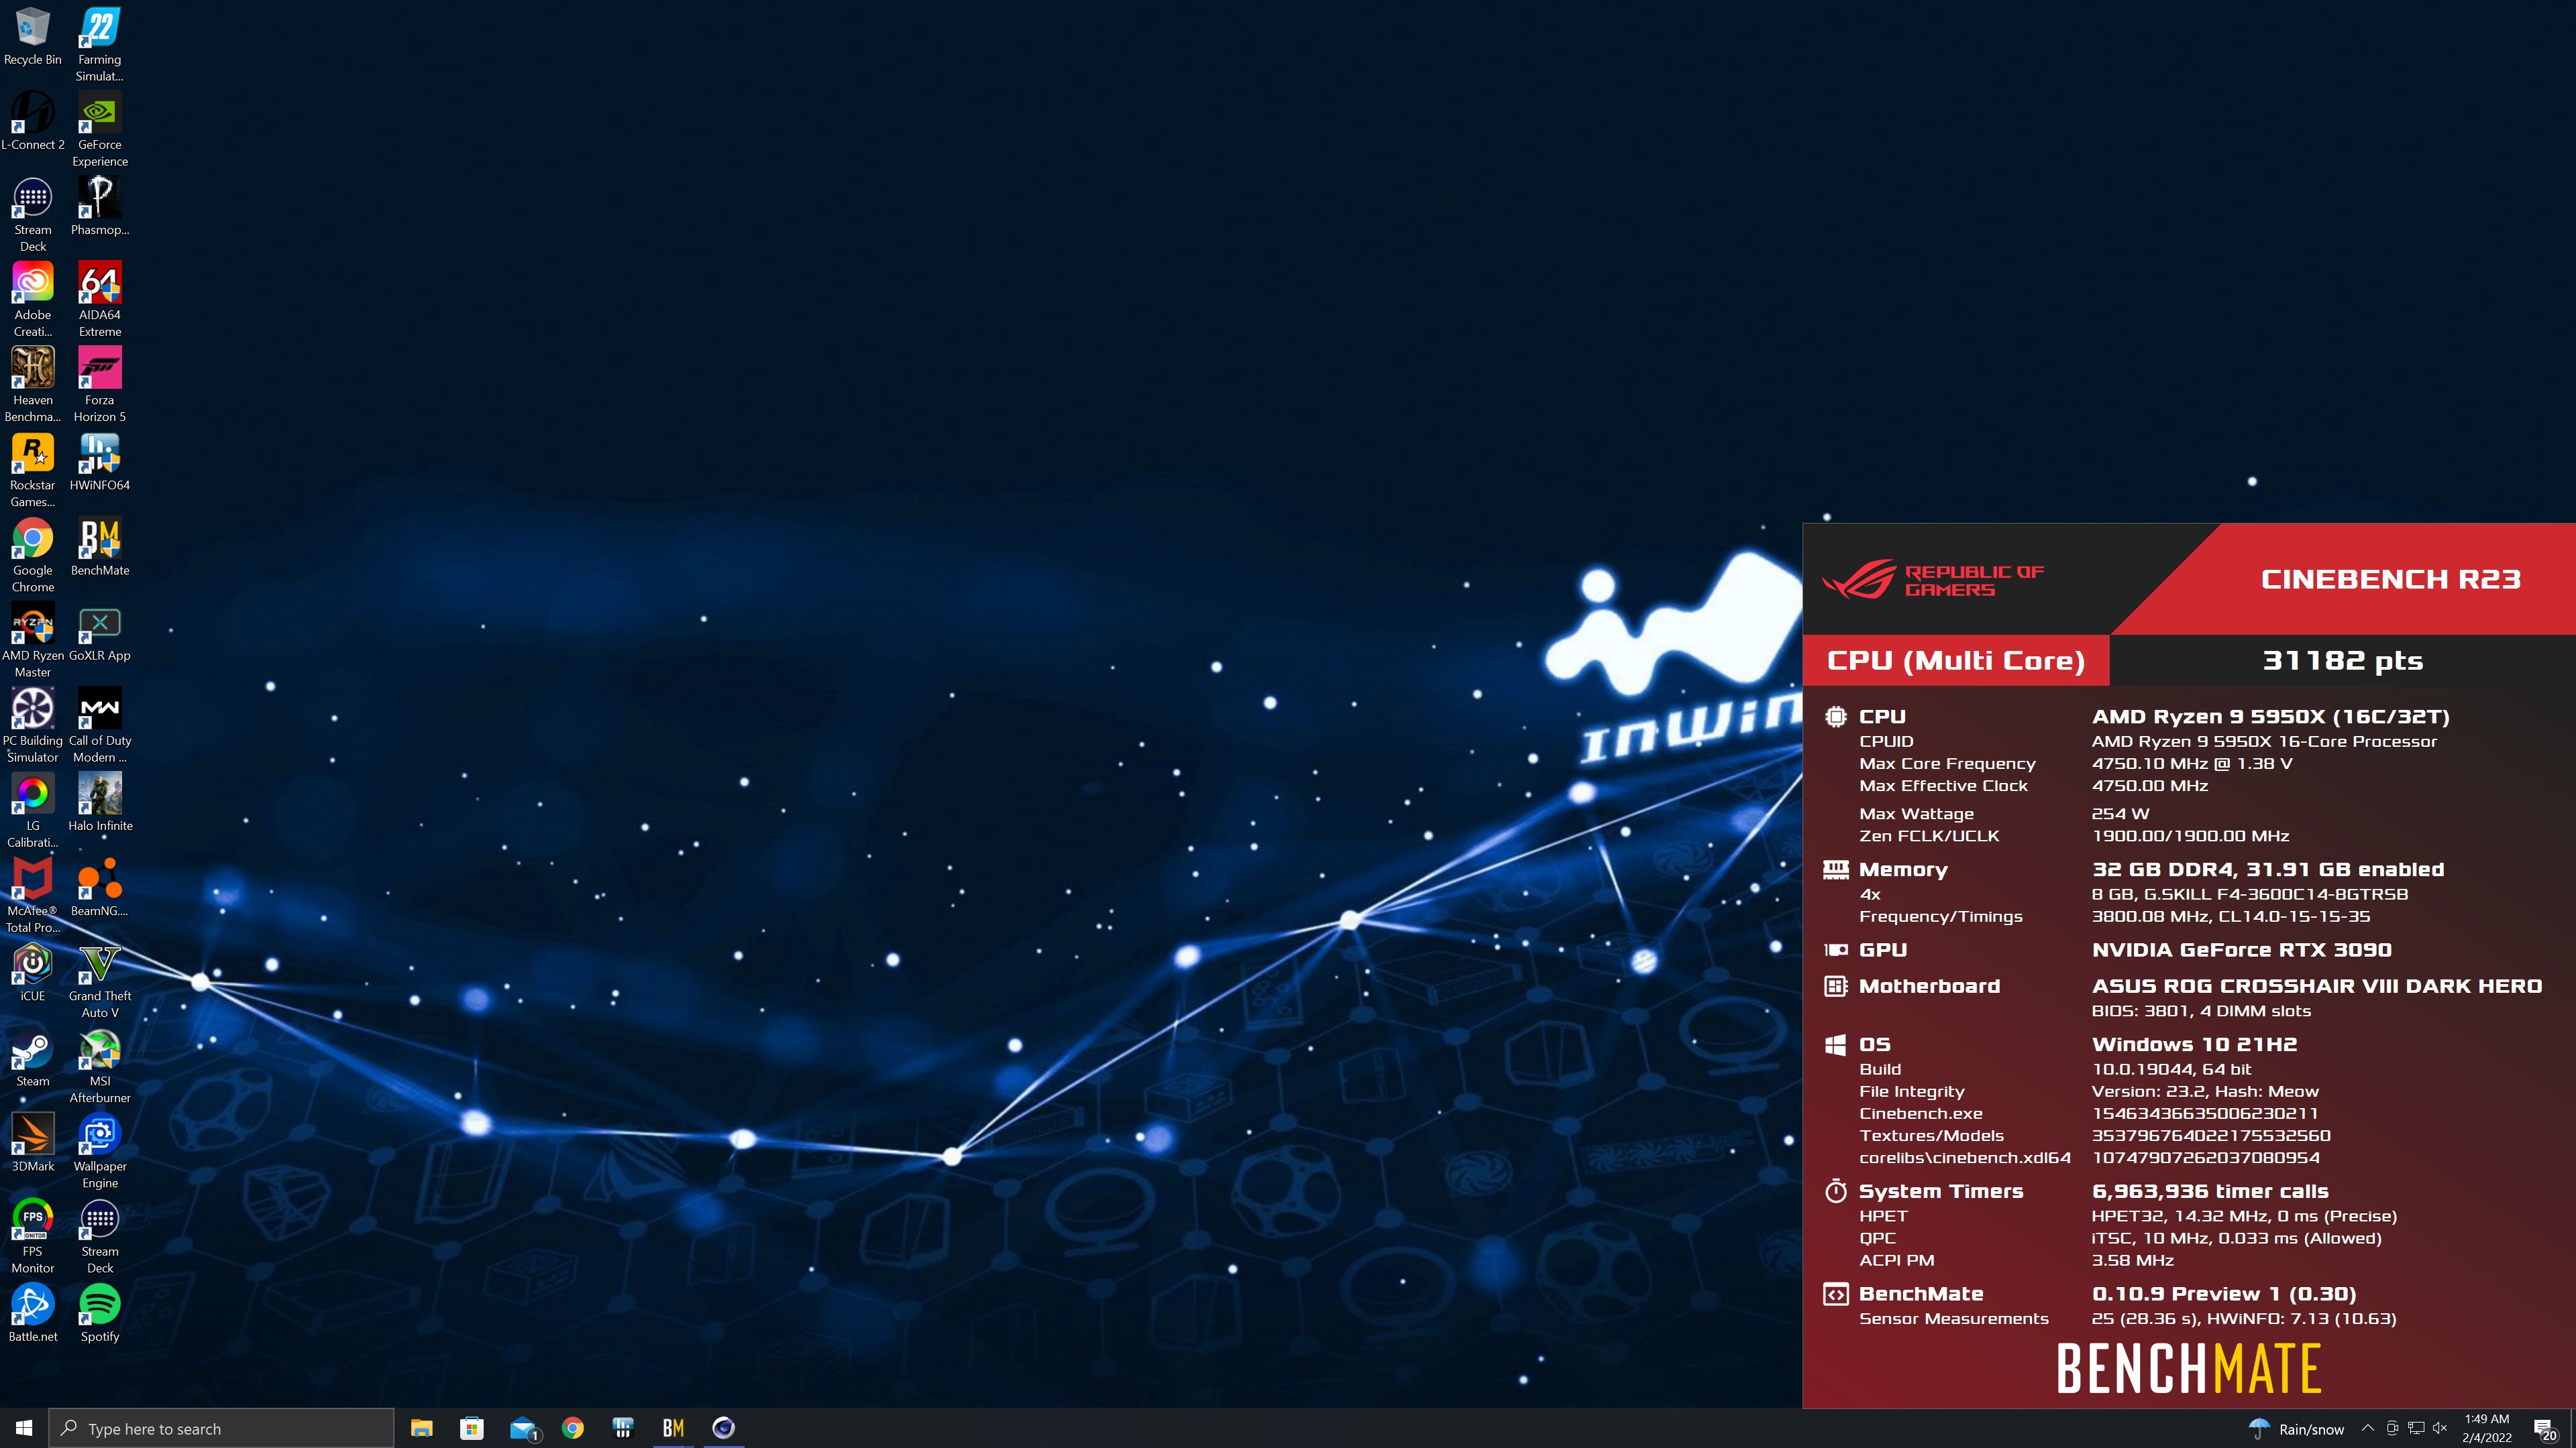Open Steam desktop shortcut
The width and height of the screenshot is (2576, 1448).
tap(33, 1057)
